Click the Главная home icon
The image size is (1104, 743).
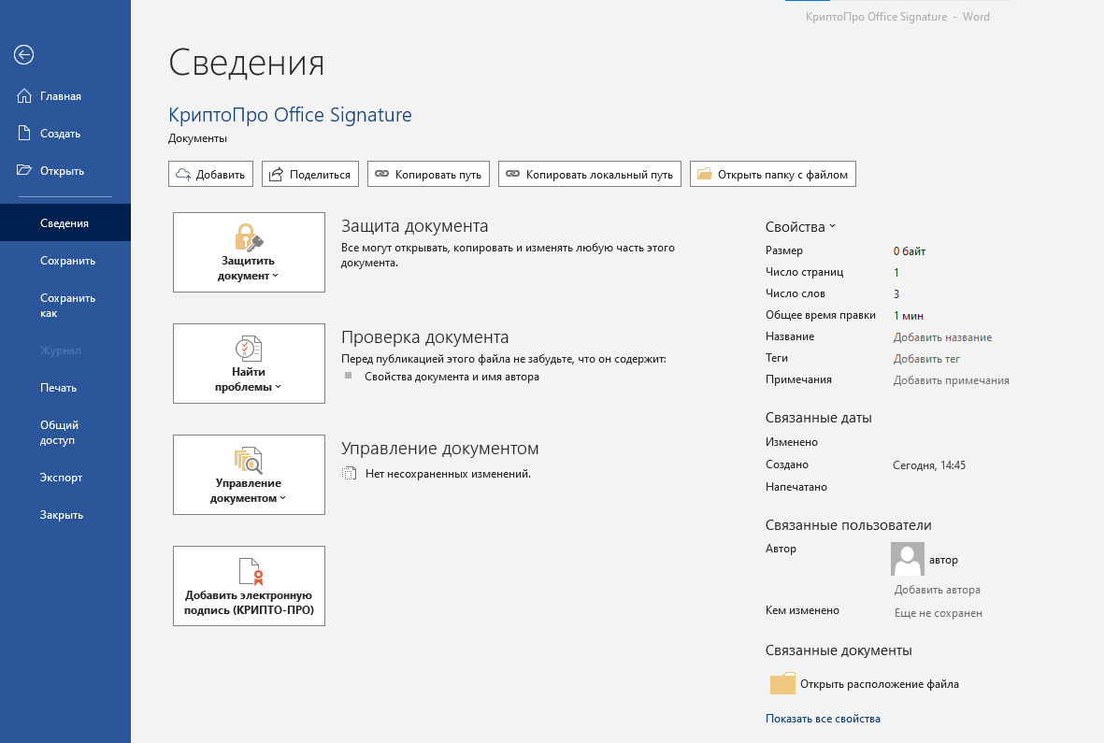point(24,96)
